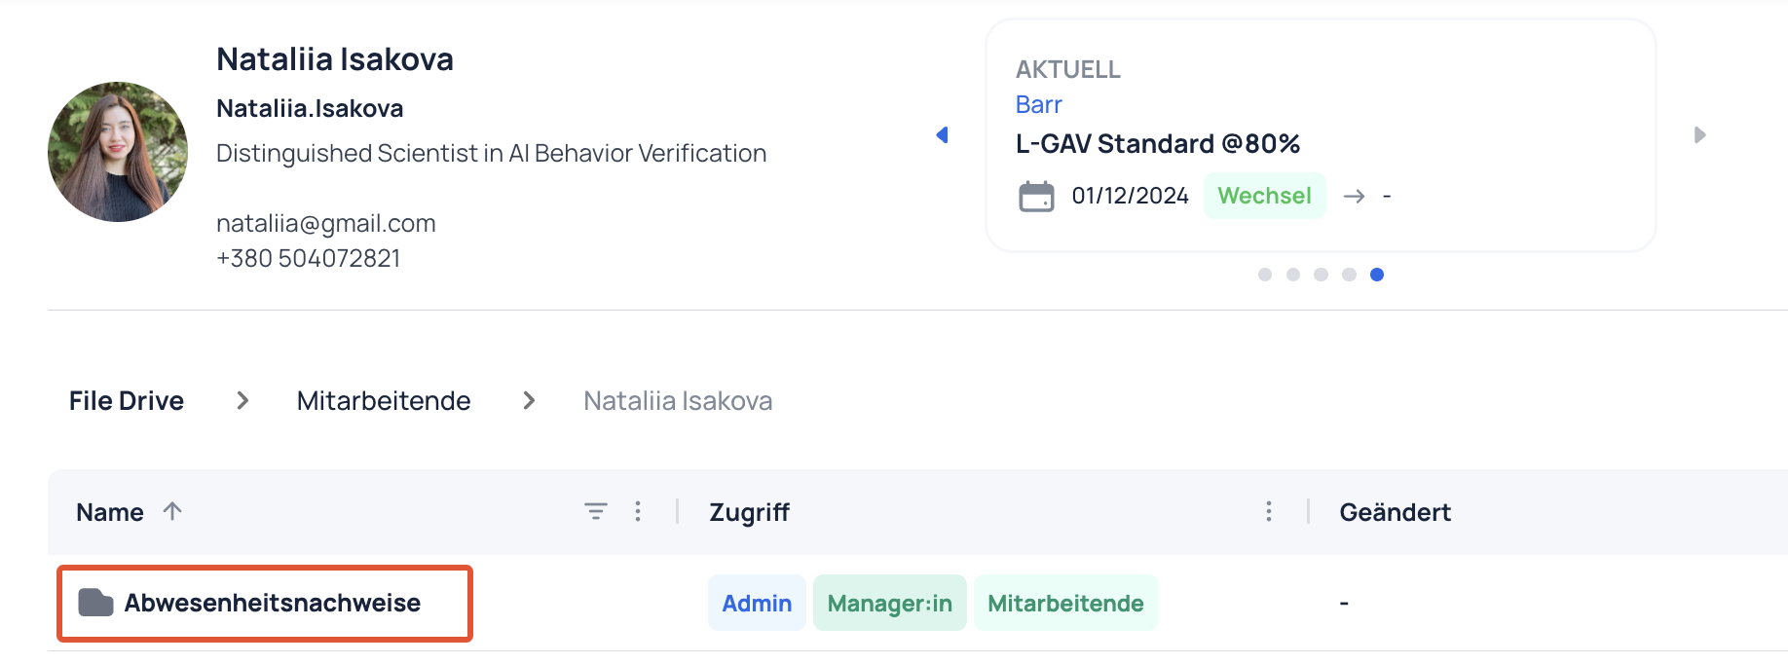Click the Geändert column header

coord(1395,512)
